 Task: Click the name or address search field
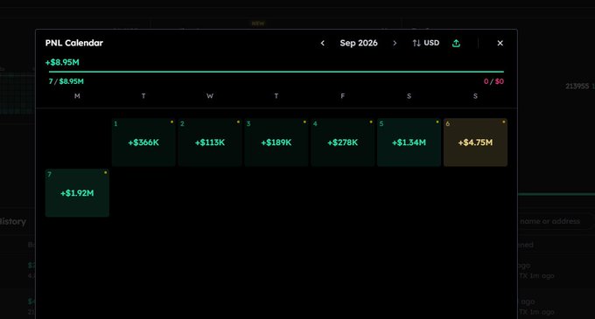coord(556,221)
